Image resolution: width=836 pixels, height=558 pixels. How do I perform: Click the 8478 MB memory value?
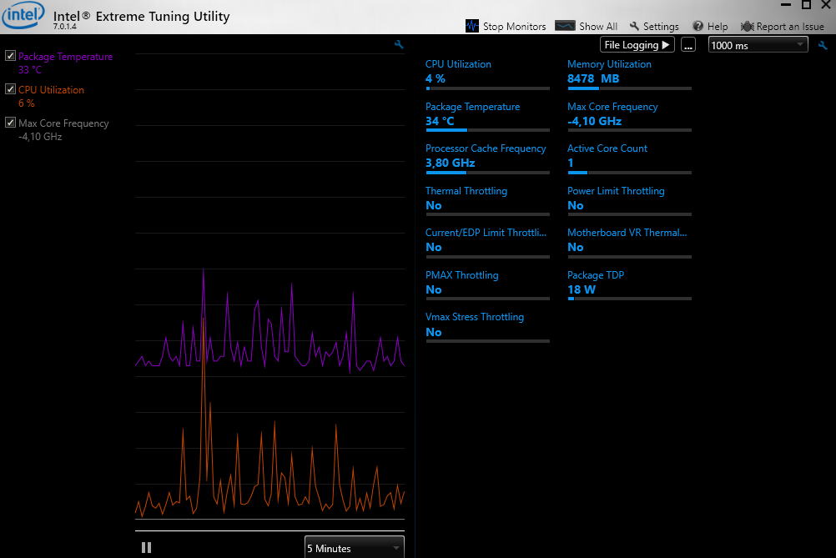point(593,78)
